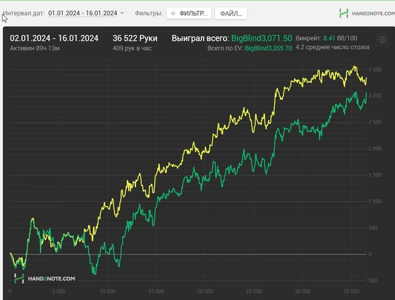
Task: Click the Hand2Note watermark on the chart
Action: (45, 279)
